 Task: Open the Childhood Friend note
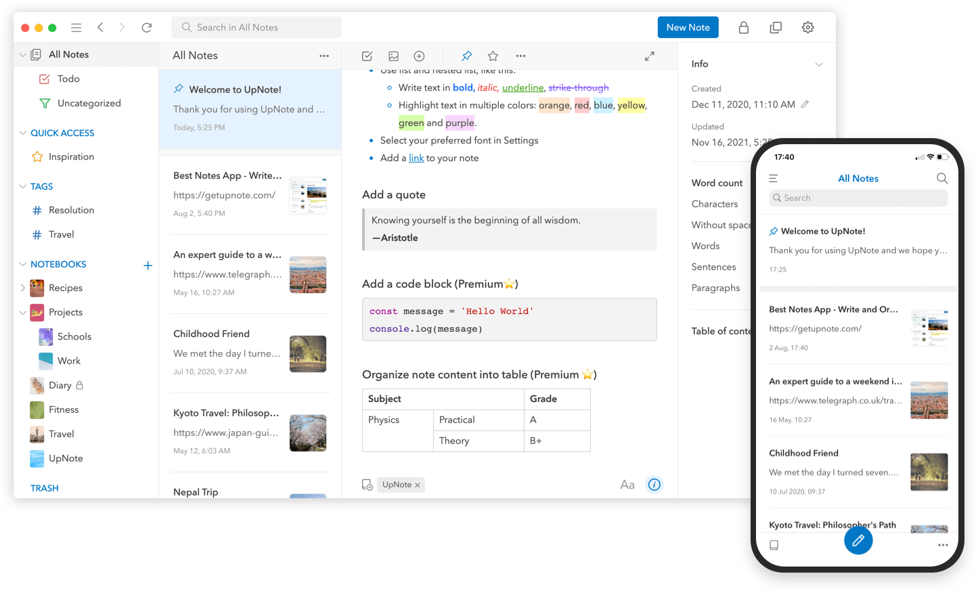point(250,353)
